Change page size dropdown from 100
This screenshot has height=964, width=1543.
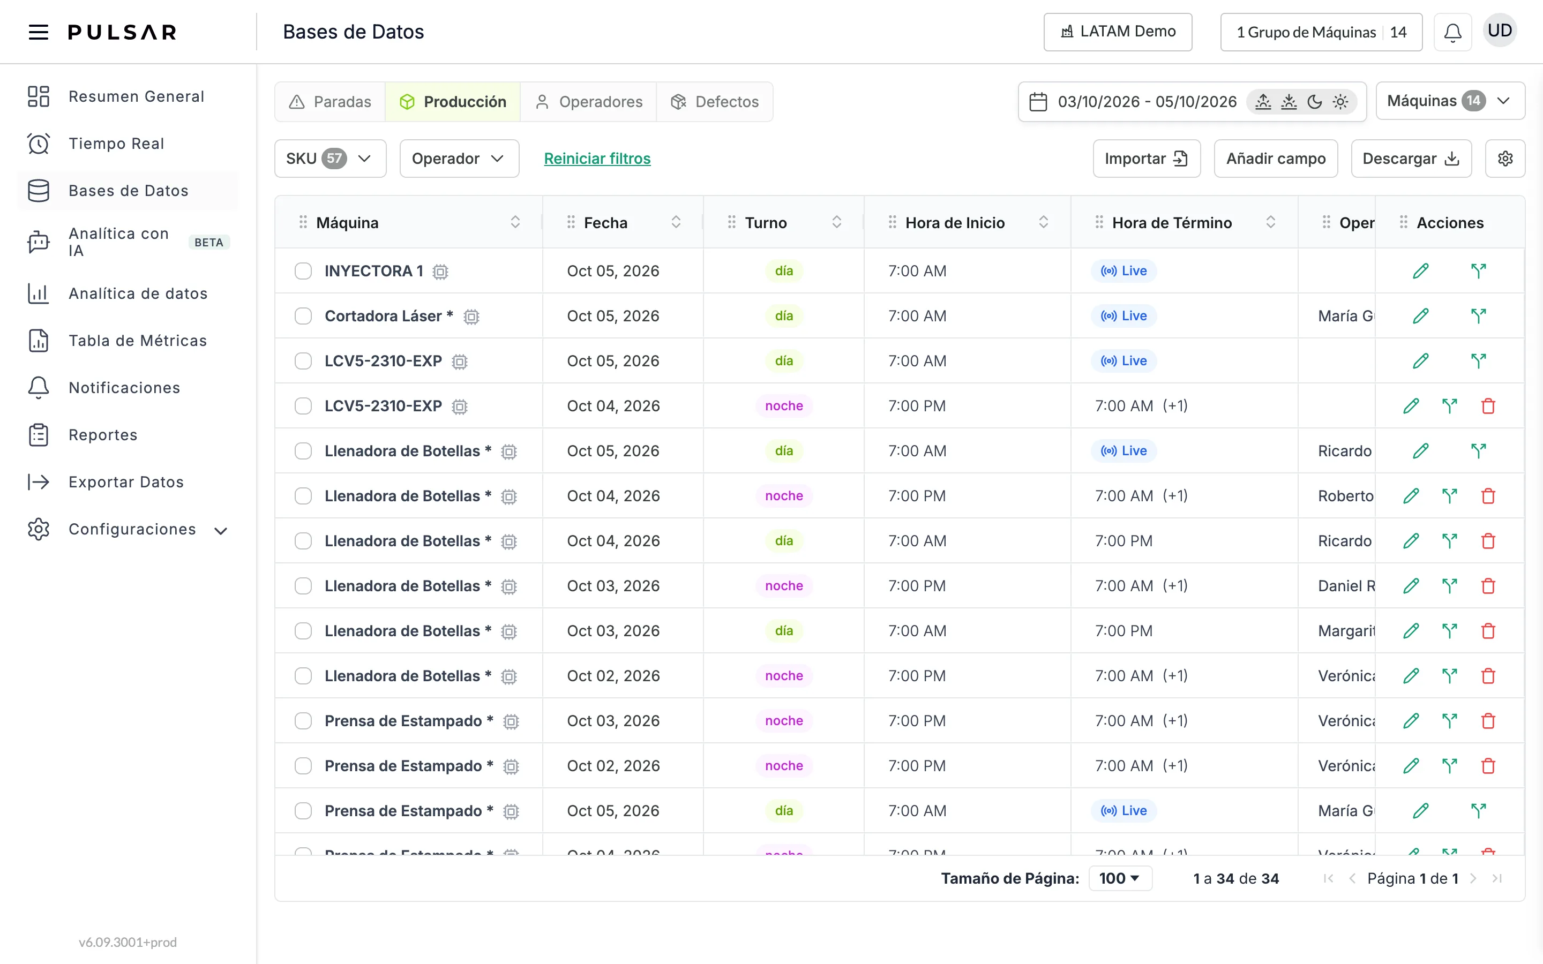pos(1120,878)
